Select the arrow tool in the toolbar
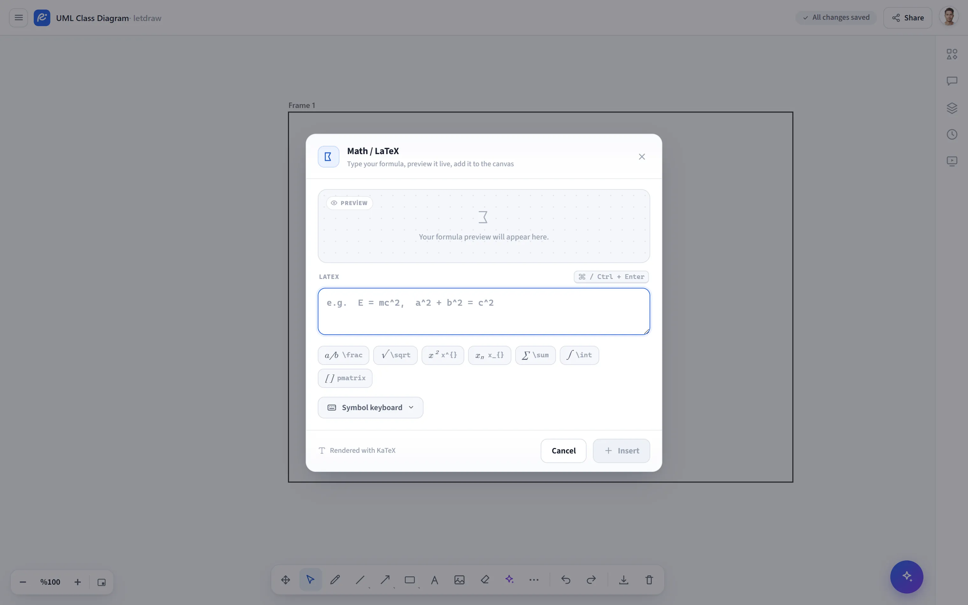 point(385,580)
